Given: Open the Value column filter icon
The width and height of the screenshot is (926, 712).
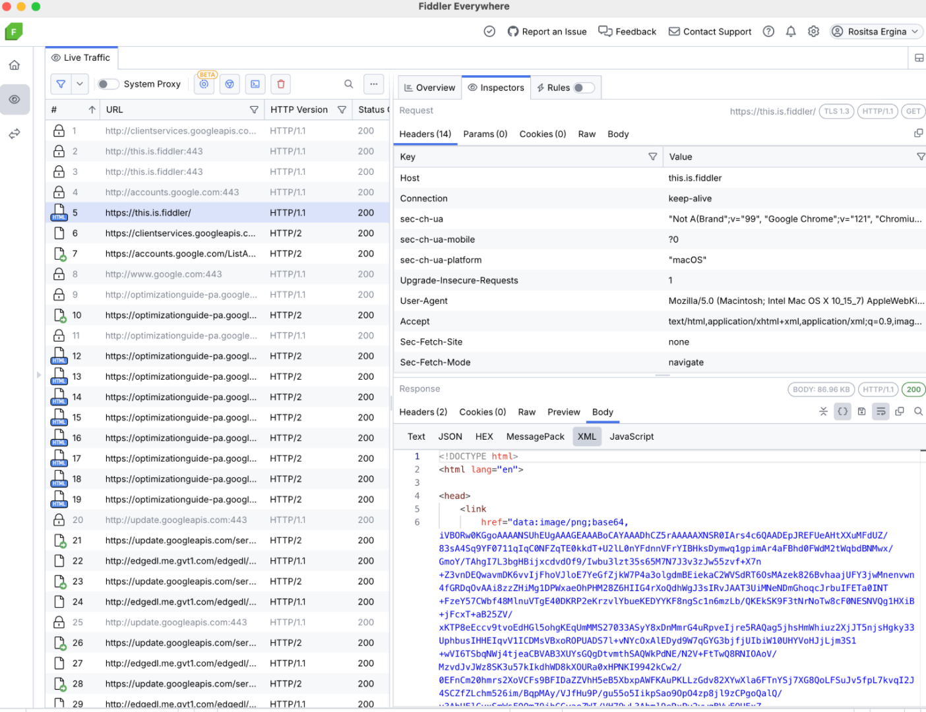Looking at the screenshot, I should (x=921, y=156).
